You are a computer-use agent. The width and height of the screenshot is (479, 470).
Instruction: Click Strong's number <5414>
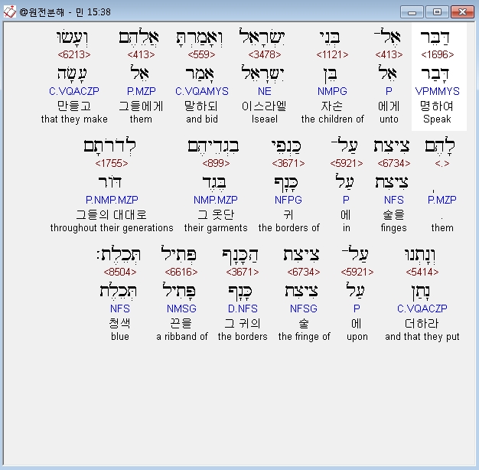[x=422, y=272]
